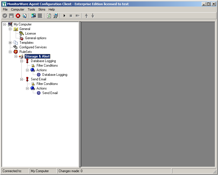Open the Computer menu
The width and height of the screenshot is (218, 175).
coord(17,9)
